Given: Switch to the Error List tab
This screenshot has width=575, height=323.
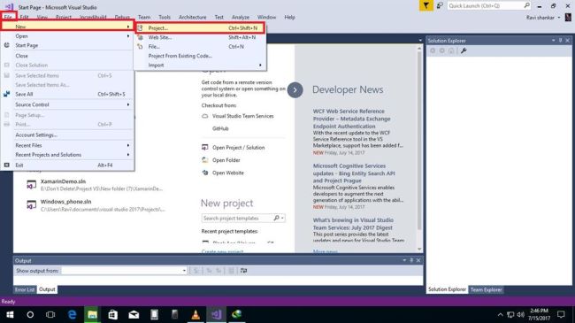Looking at the screenshot, I should pos(25,289).
